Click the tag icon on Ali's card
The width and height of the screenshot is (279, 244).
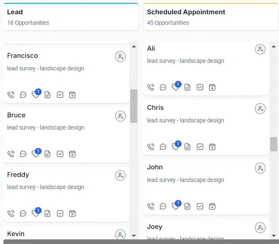(176, 87)
